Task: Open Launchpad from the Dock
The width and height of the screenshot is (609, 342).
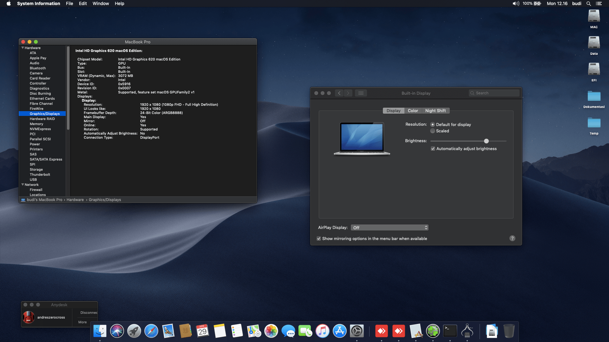Action: tap(134, 331)
